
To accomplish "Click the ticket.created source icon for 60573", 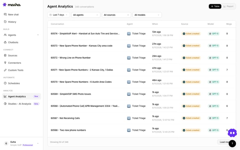I will click(x=184, y=46).
